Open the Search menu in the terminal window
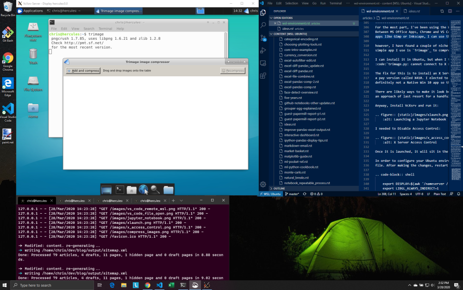 pyautogui.click(x=88, y=28)
